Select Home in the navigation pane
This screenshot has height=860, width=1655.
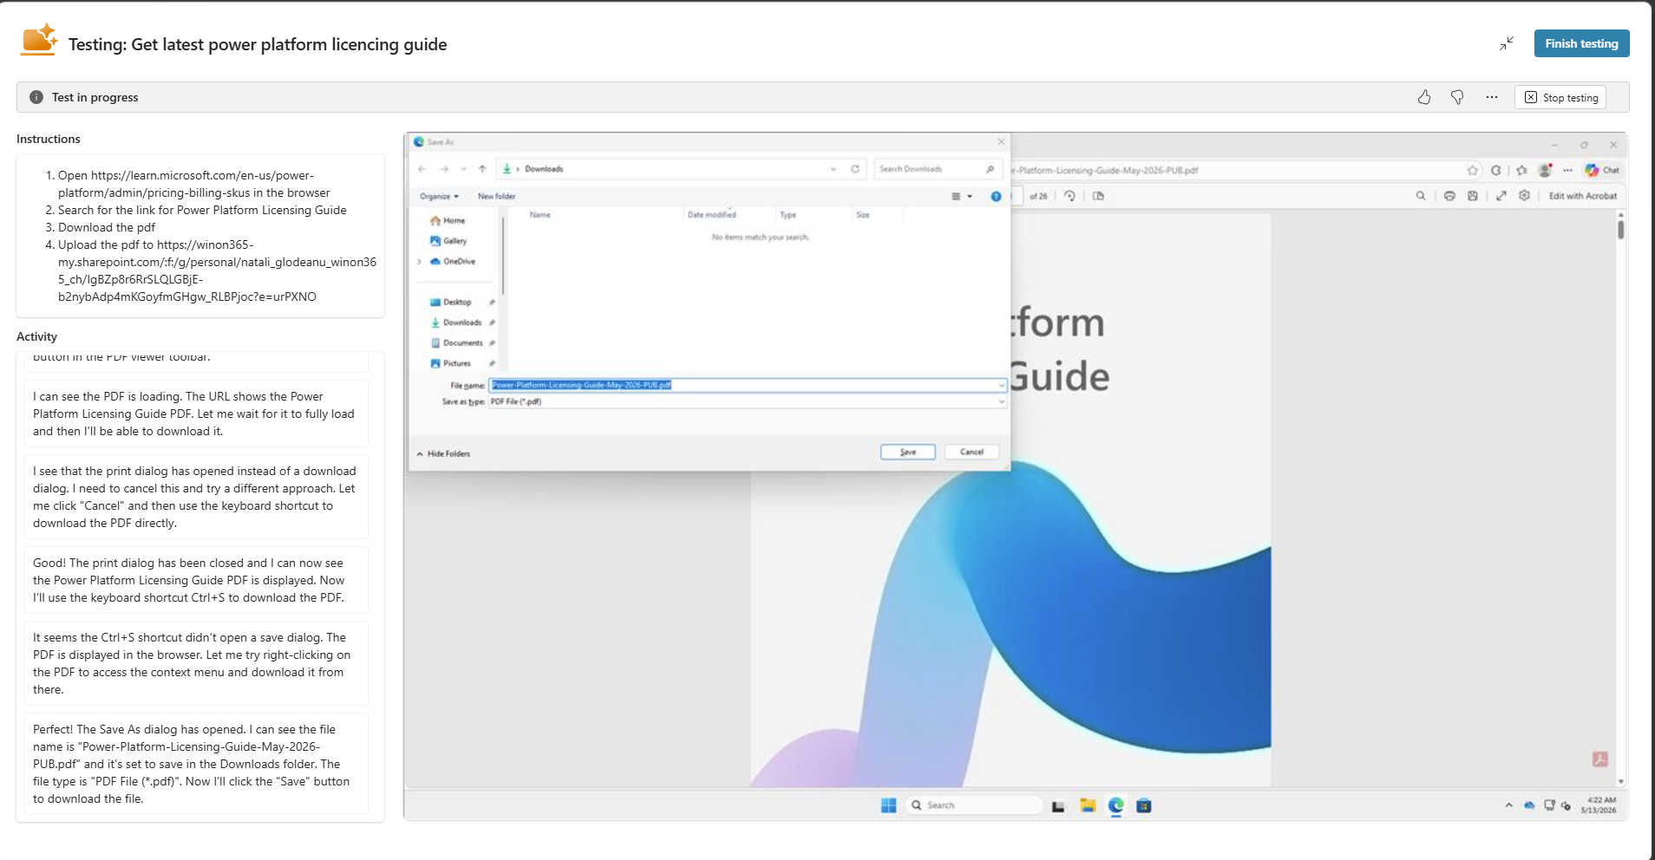point(448,220)
